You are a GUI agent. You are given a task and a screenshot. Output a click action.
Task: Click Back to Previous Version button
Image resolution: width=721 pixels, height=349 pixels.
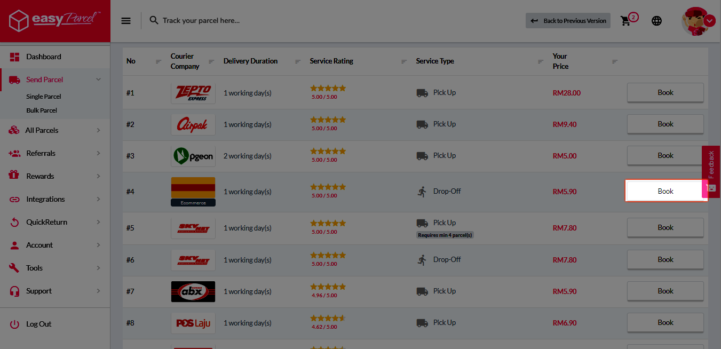coord(568,21)
